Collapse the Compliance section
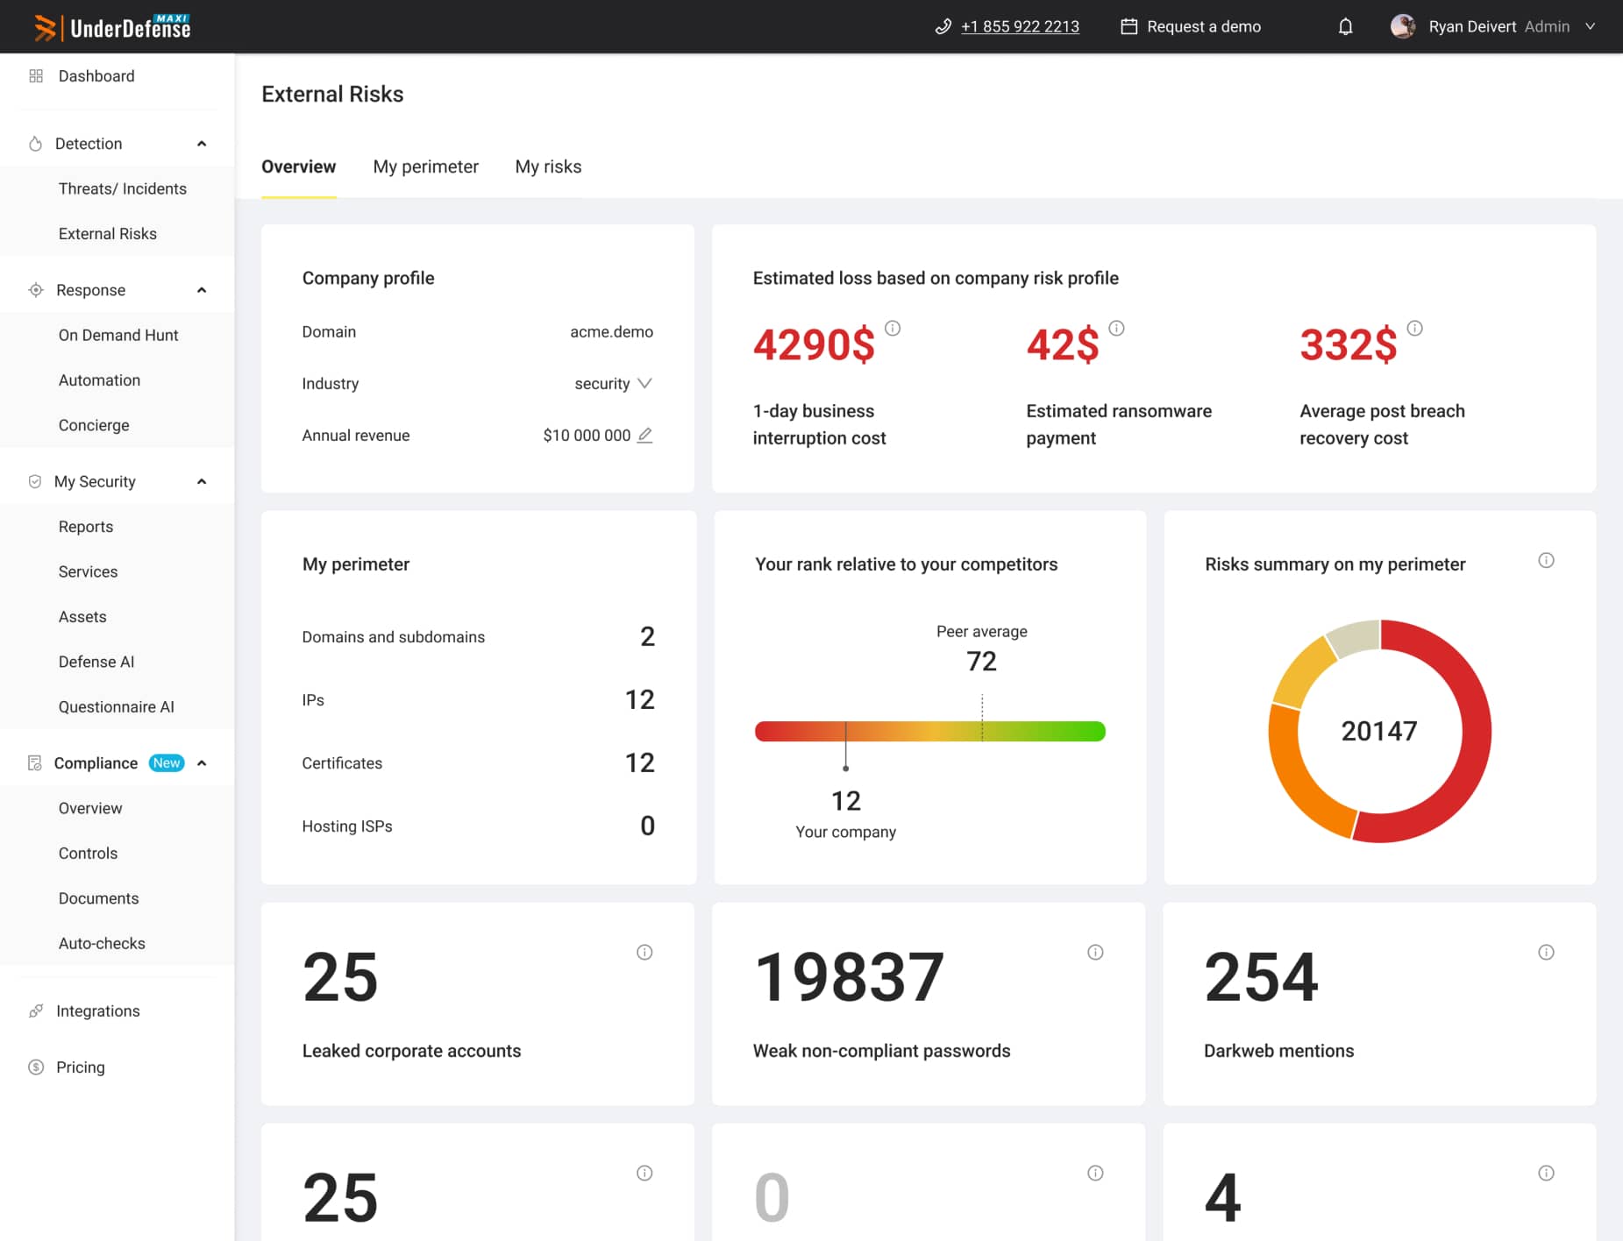 [x=202, y=763]
